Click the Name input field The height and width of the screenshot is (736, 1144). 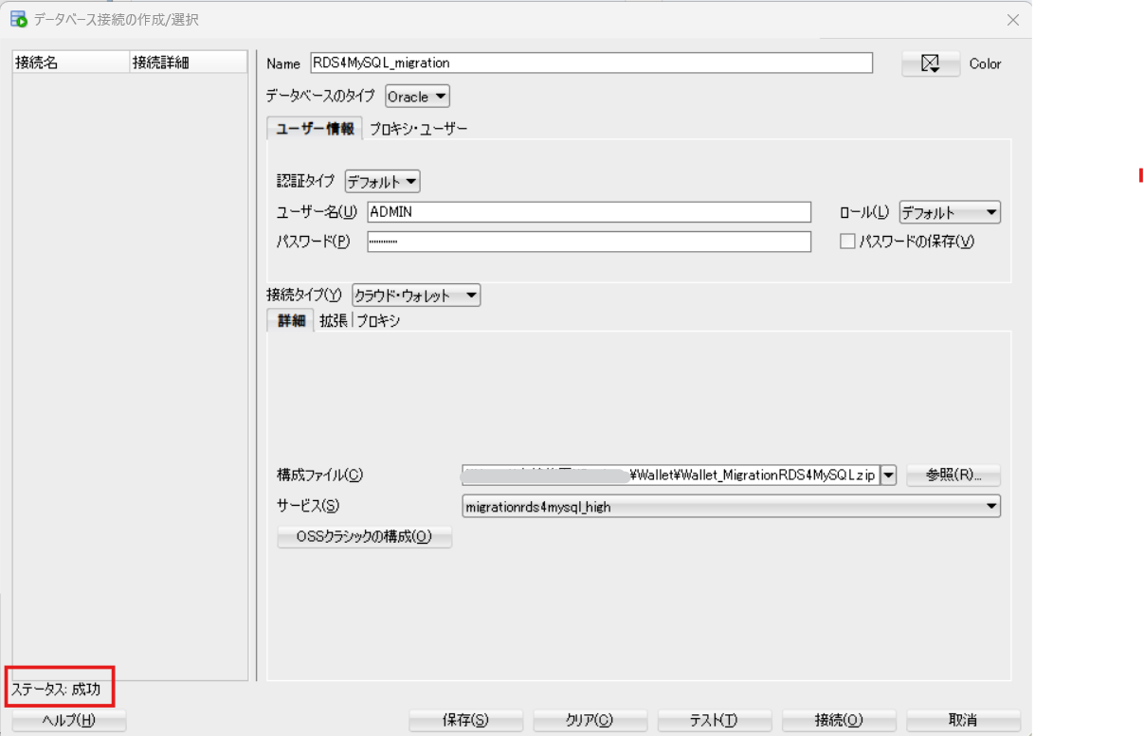(x=591, y=63)
